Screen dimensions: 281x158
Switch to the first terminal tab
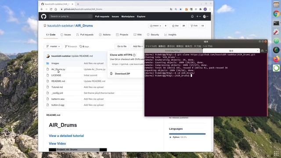pyautogui.click(x=173, y=51)
